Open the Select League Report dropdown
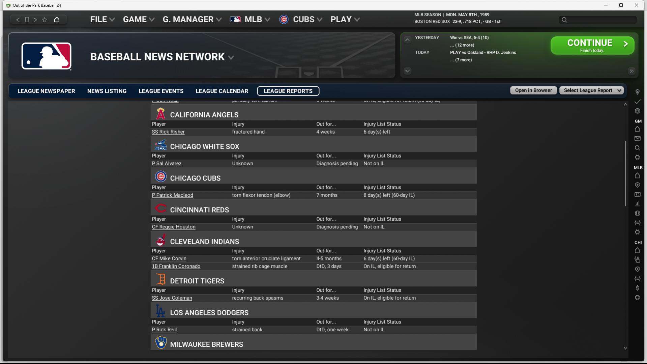Screen dimensions: 647x364 pyautogui.click(x=591, y=90)
